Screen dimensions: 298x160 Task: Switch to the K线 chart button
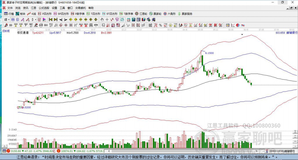(x=31, y=14)
